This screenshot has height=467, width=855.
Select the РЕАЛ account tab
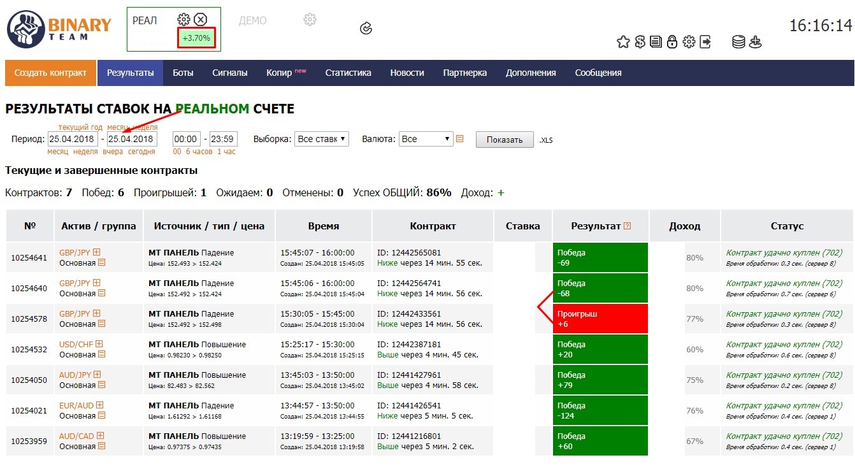point(145,20)
